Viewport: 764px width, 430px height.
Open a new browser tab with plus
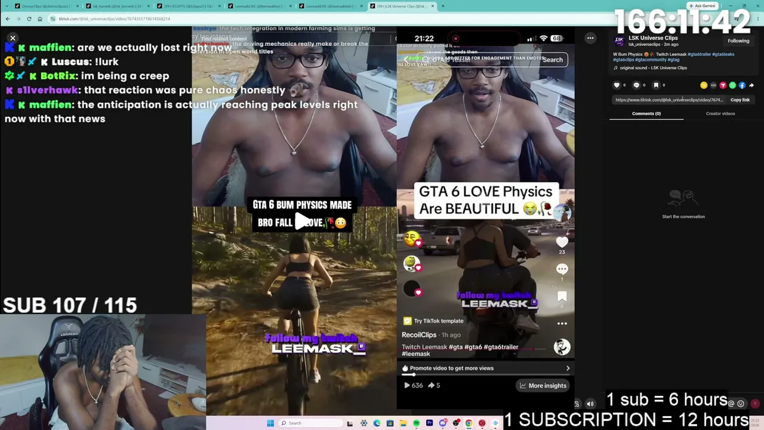(x=442, y=6)
